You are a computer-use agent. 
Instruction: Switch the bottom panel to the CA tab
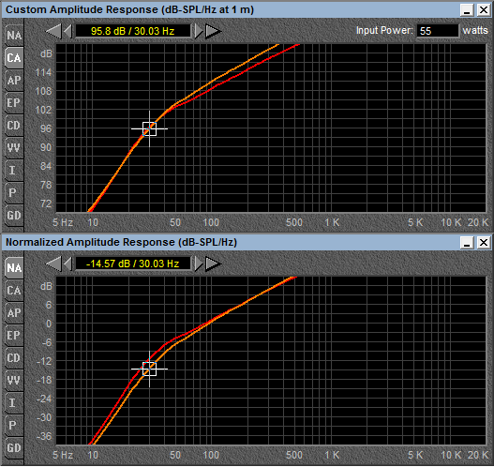point(14,291)
